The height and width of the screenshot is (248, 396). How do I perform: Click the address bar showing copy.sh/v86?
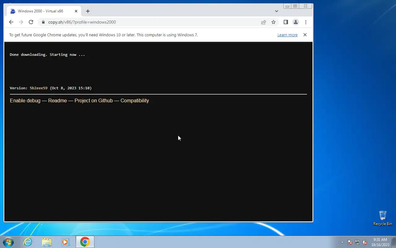(150, 22)
